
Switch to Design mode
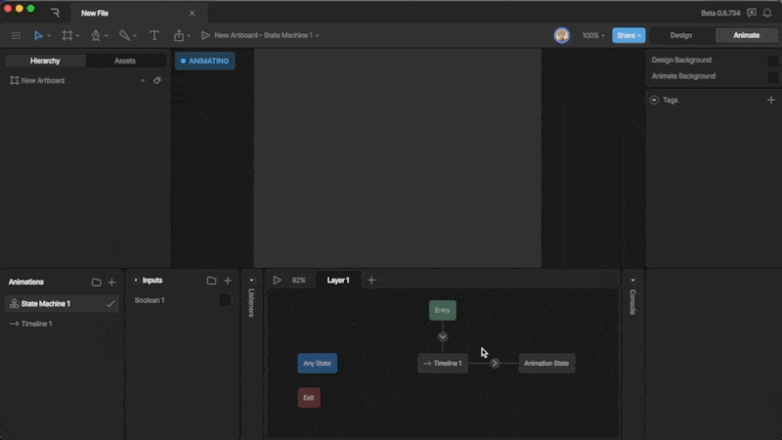680,35
